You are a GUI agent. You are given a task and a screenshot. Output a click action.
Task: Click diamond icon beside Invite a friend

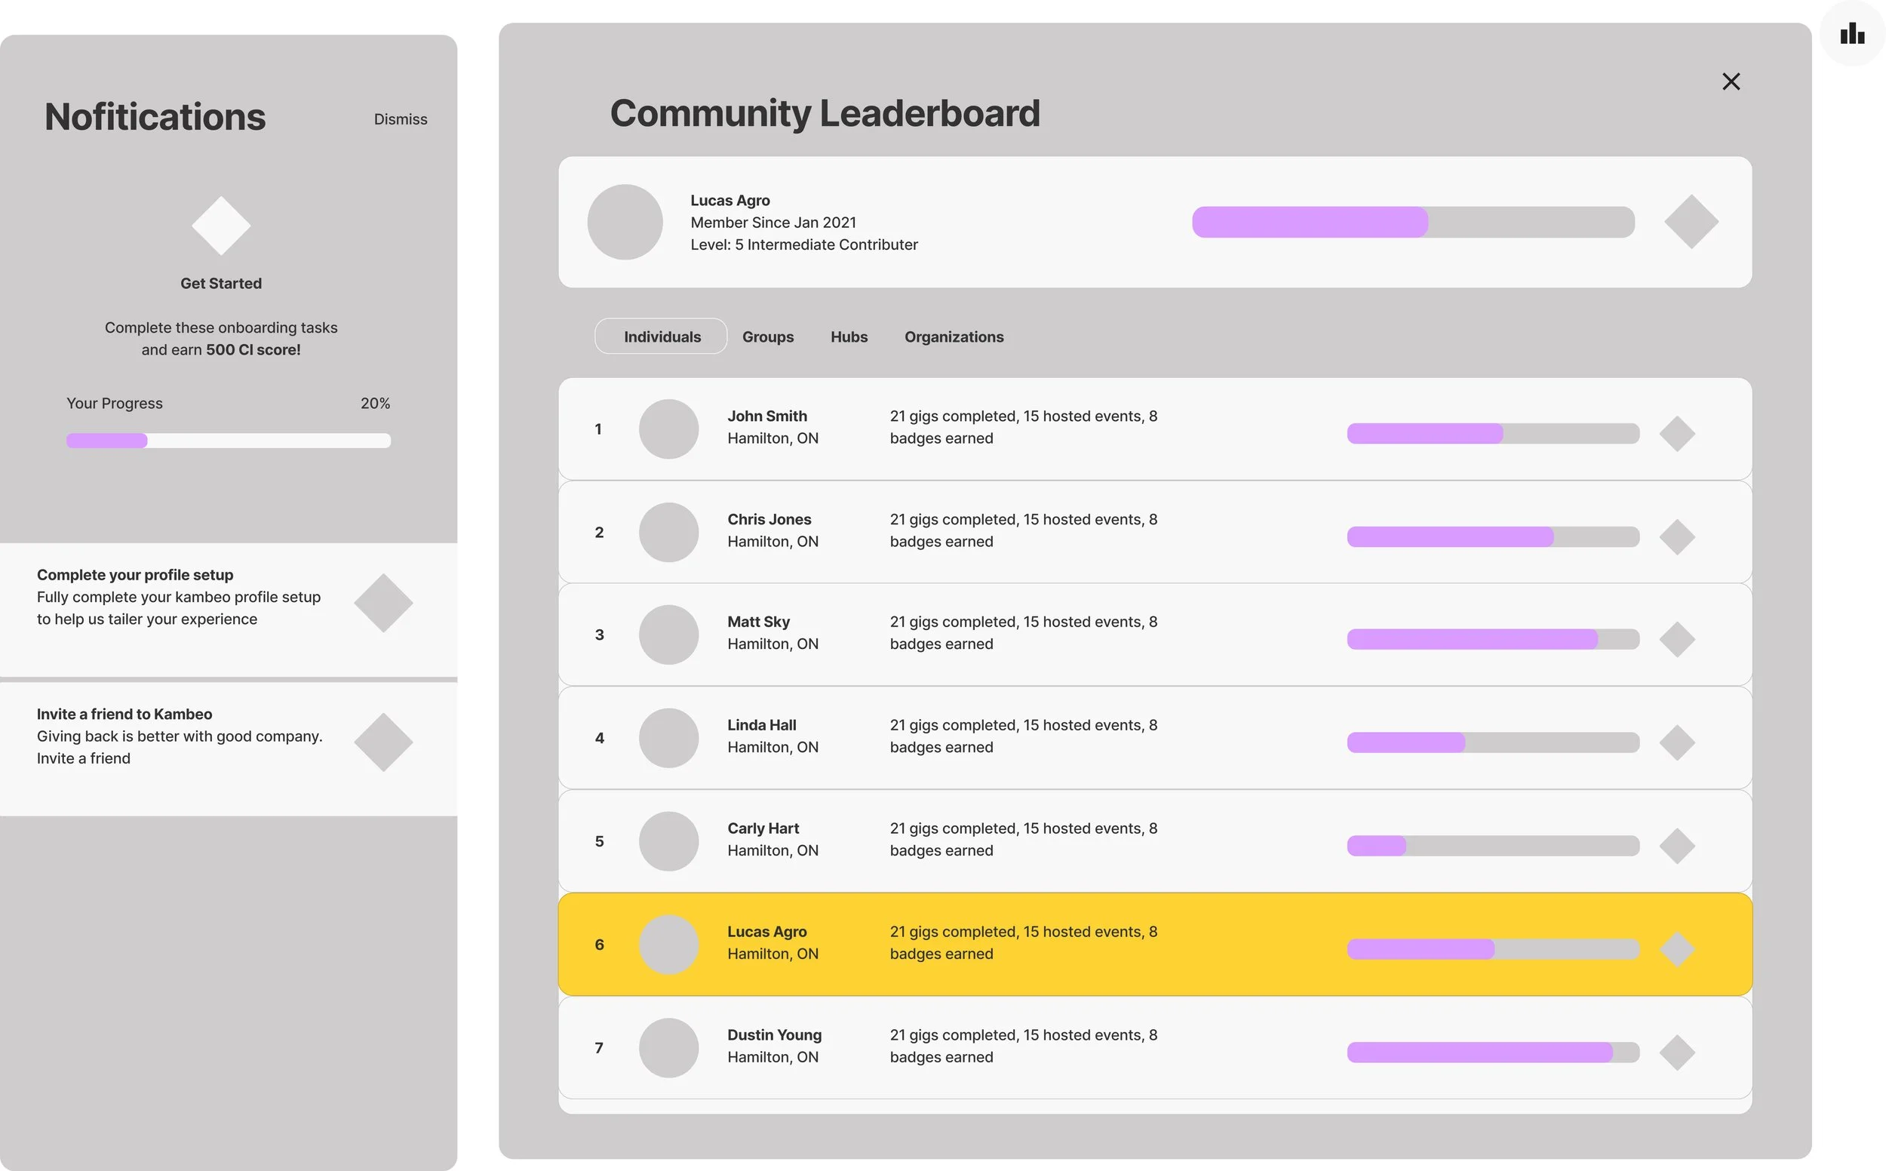pyautogui.click(x=383, y=742)
